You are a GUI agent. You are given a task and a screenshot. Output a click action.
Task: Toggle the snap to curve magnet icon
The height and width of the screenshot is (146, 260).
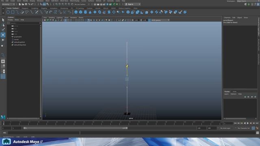coord(60,4)
